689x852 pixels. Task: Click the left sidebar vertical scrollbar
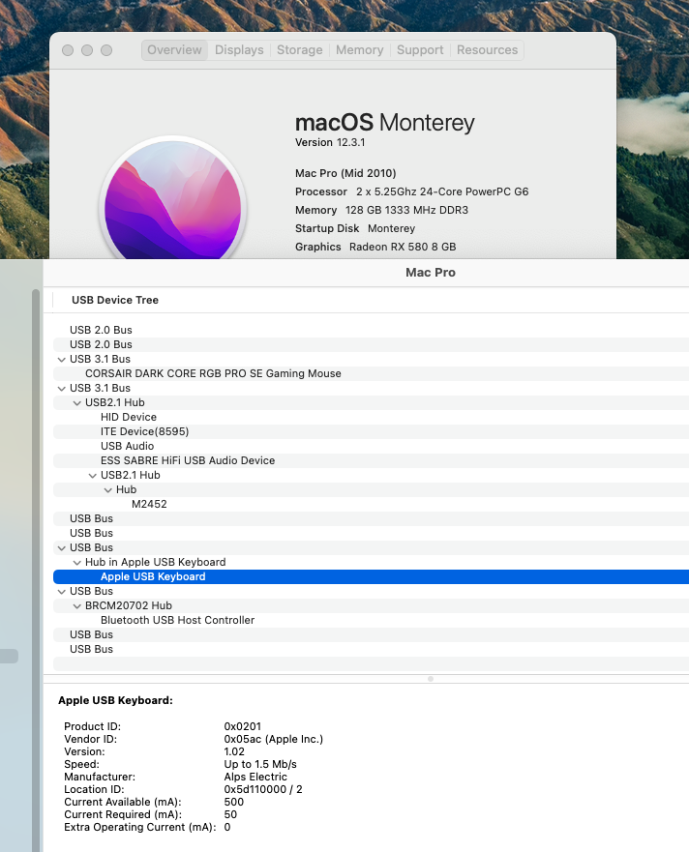(36, 571)
